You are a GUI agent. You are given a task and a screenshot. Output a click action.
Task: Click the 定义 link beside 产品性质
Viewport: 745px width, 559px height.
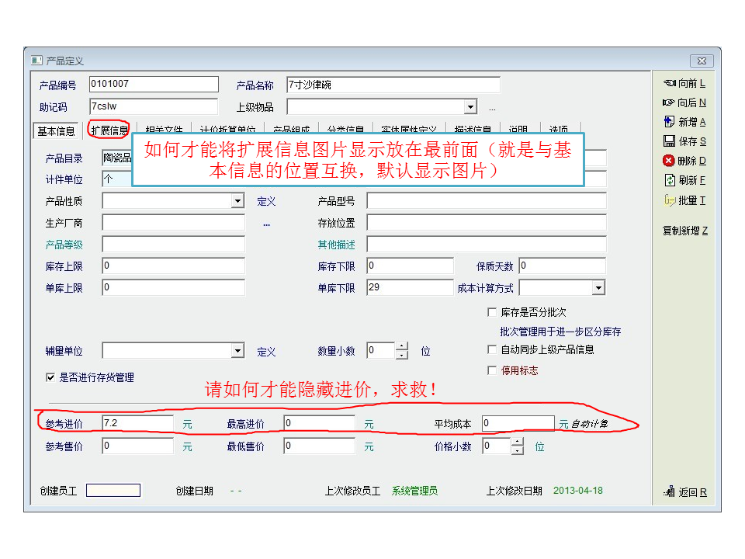tap(266, 202)
